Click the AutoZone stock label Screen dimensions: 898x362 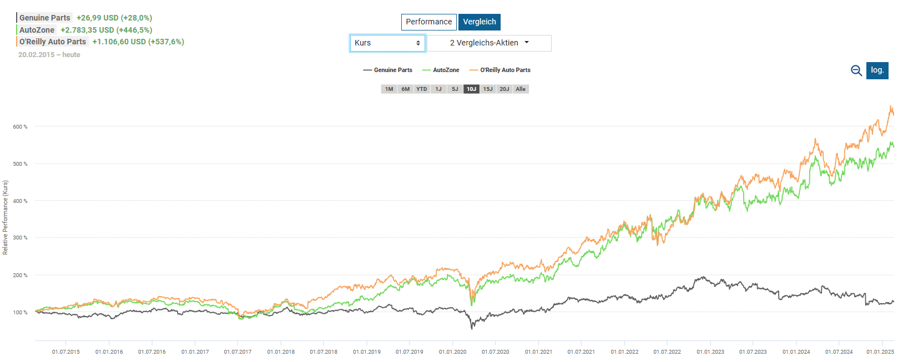37,30
